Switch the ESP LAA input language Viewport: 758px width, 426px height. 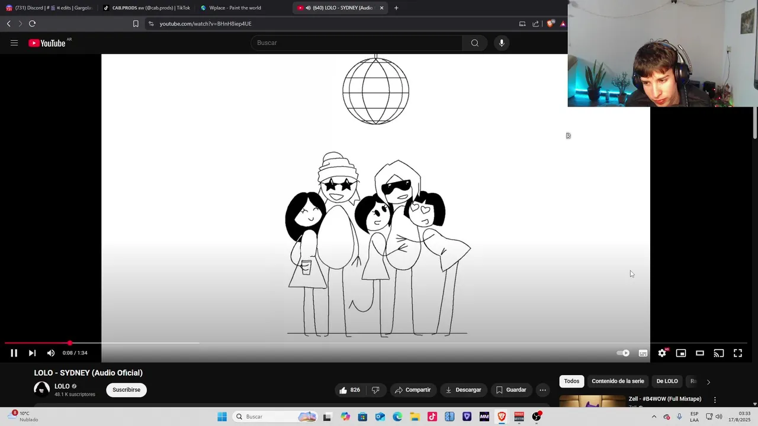pyautogui.click(x=694, y=417)
